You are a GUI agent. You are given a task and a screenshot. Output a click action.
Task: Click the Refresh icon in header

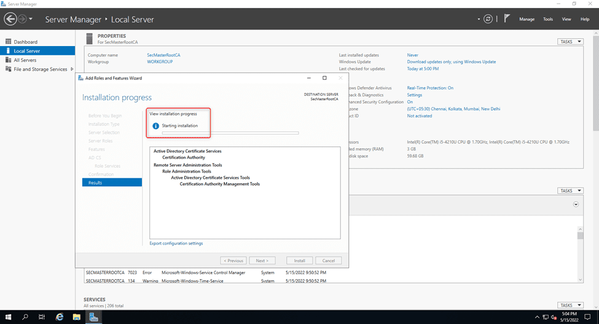pos(488,18)
